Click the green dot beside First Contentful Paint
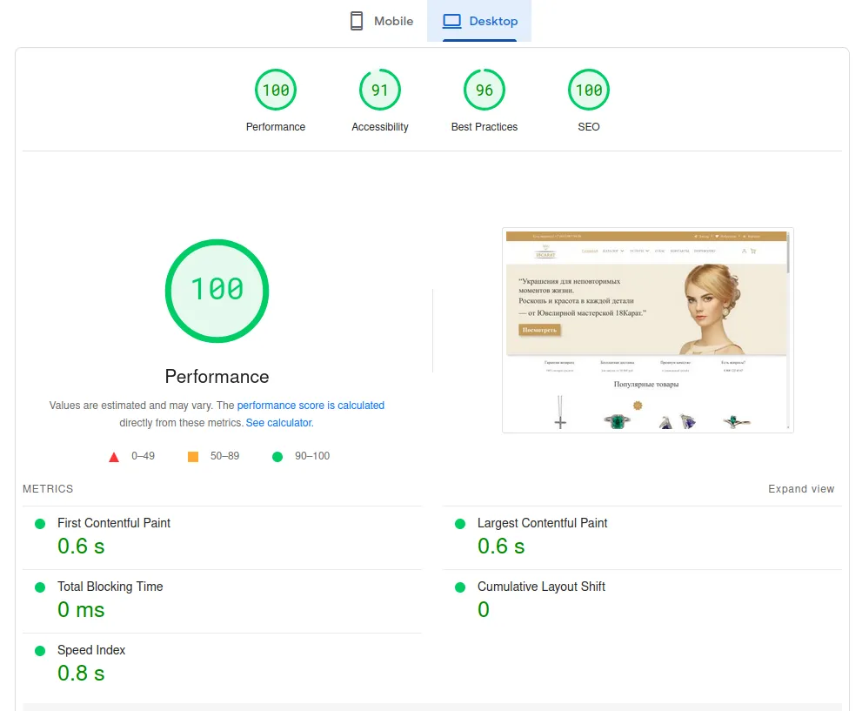This screenshot has height=711, width=862. click(40, 524)
